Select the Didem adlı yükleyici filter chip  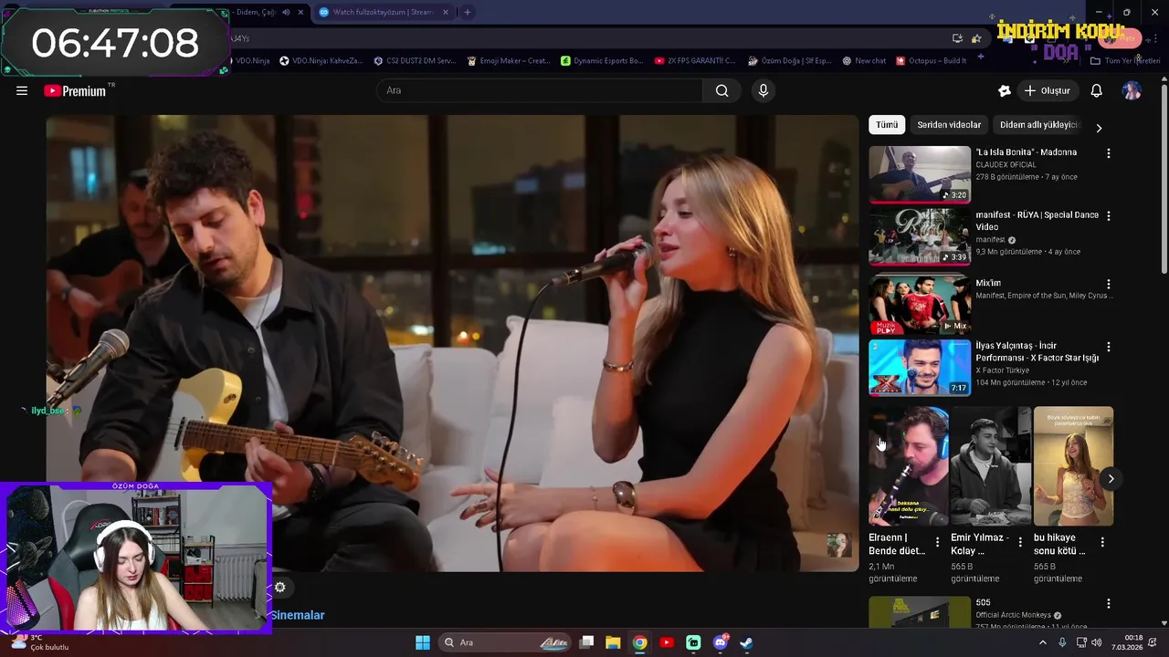click(1039, 125)
